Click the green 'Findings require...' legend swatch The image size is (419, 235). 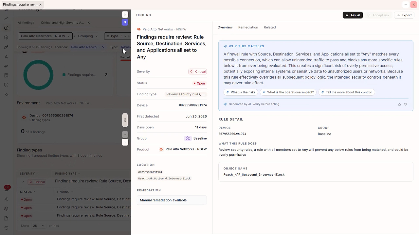[x=64, y=75]
